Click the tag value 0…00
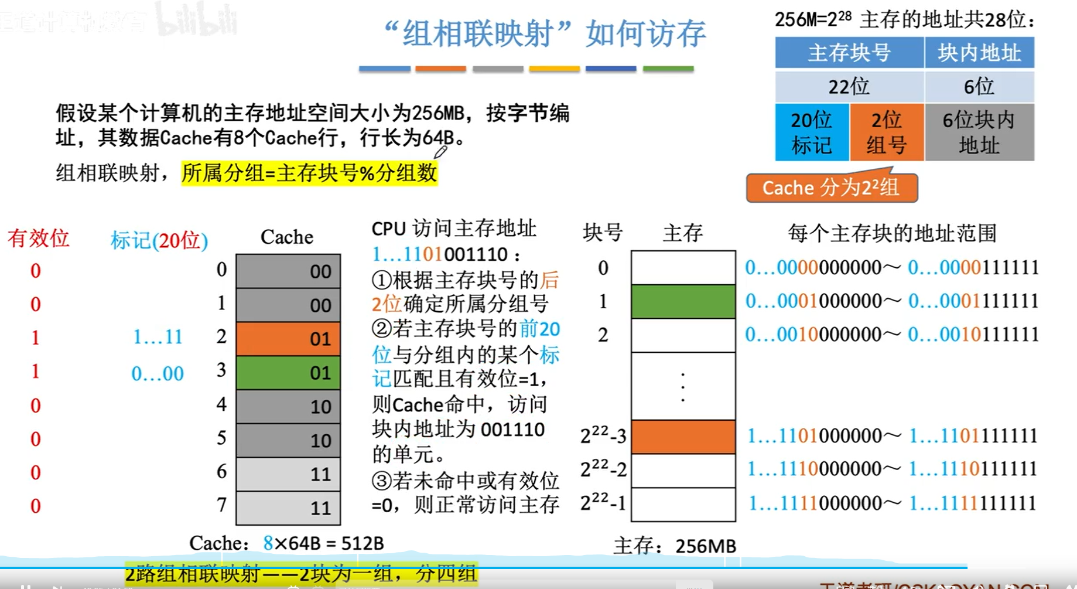This screenshot has height=589, width=1077. (158, 373)
